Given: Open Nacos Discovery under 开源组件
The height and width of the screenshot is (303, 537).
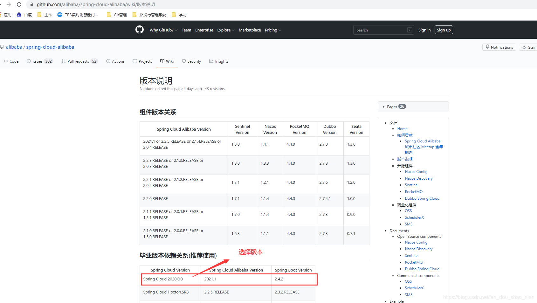Looking at the screenshot, I should click(x=419, y=178).
